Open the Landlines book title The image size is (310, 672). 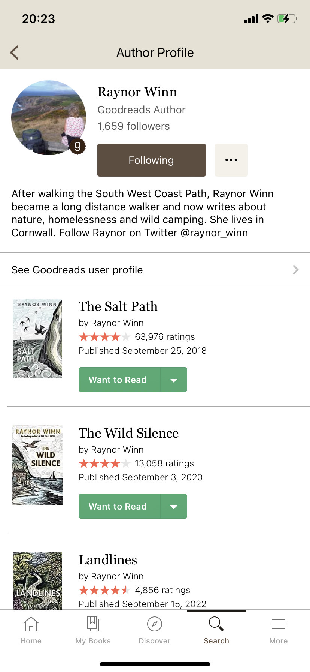[x=108, y=560]
